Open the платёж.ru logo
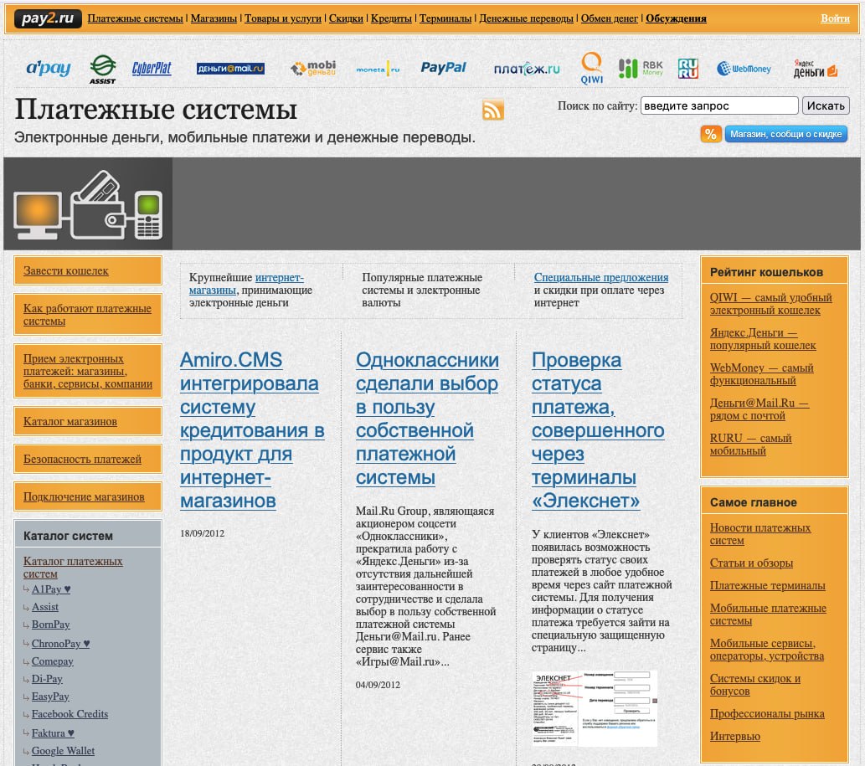Image resolution: width=865 pixels, height=766 pixels. pos(527,69)
